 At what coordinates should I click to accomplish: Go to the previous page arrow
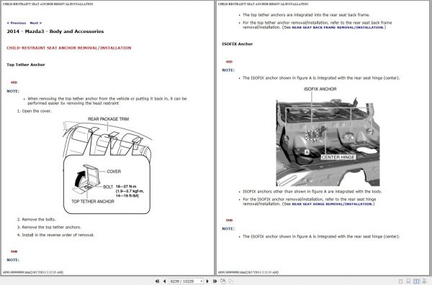point(164,281)
